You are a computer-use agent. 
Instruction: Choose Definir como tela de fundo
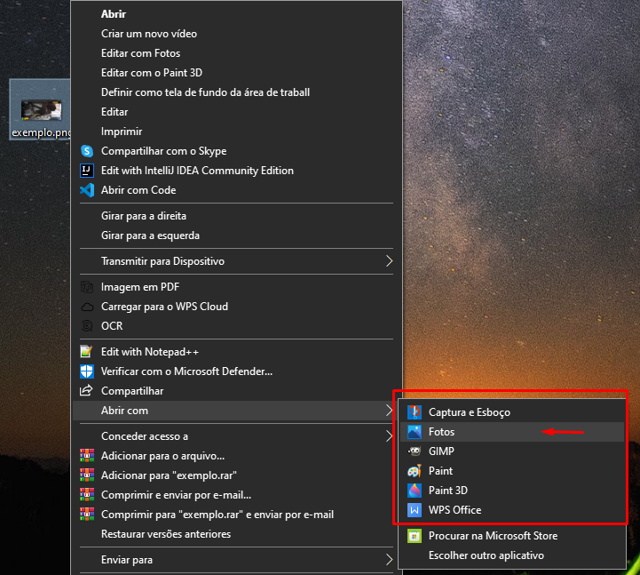(x=237, y=92)
